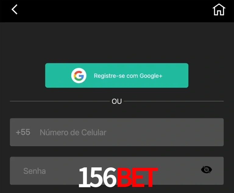Click the Google G logo circle
Screen dimensions: 234x193
click(x=79, y=75)
